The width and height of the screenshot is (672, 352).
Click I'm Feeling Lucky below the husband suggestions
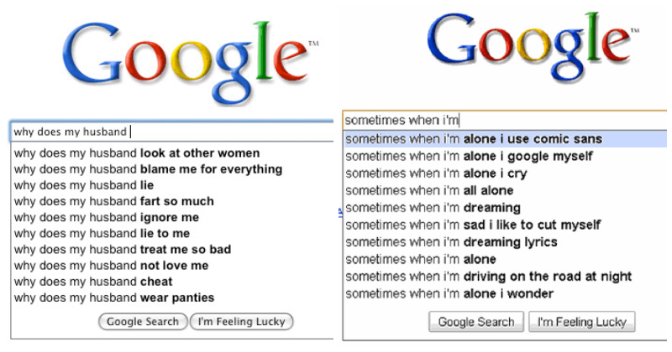(242, 321)
